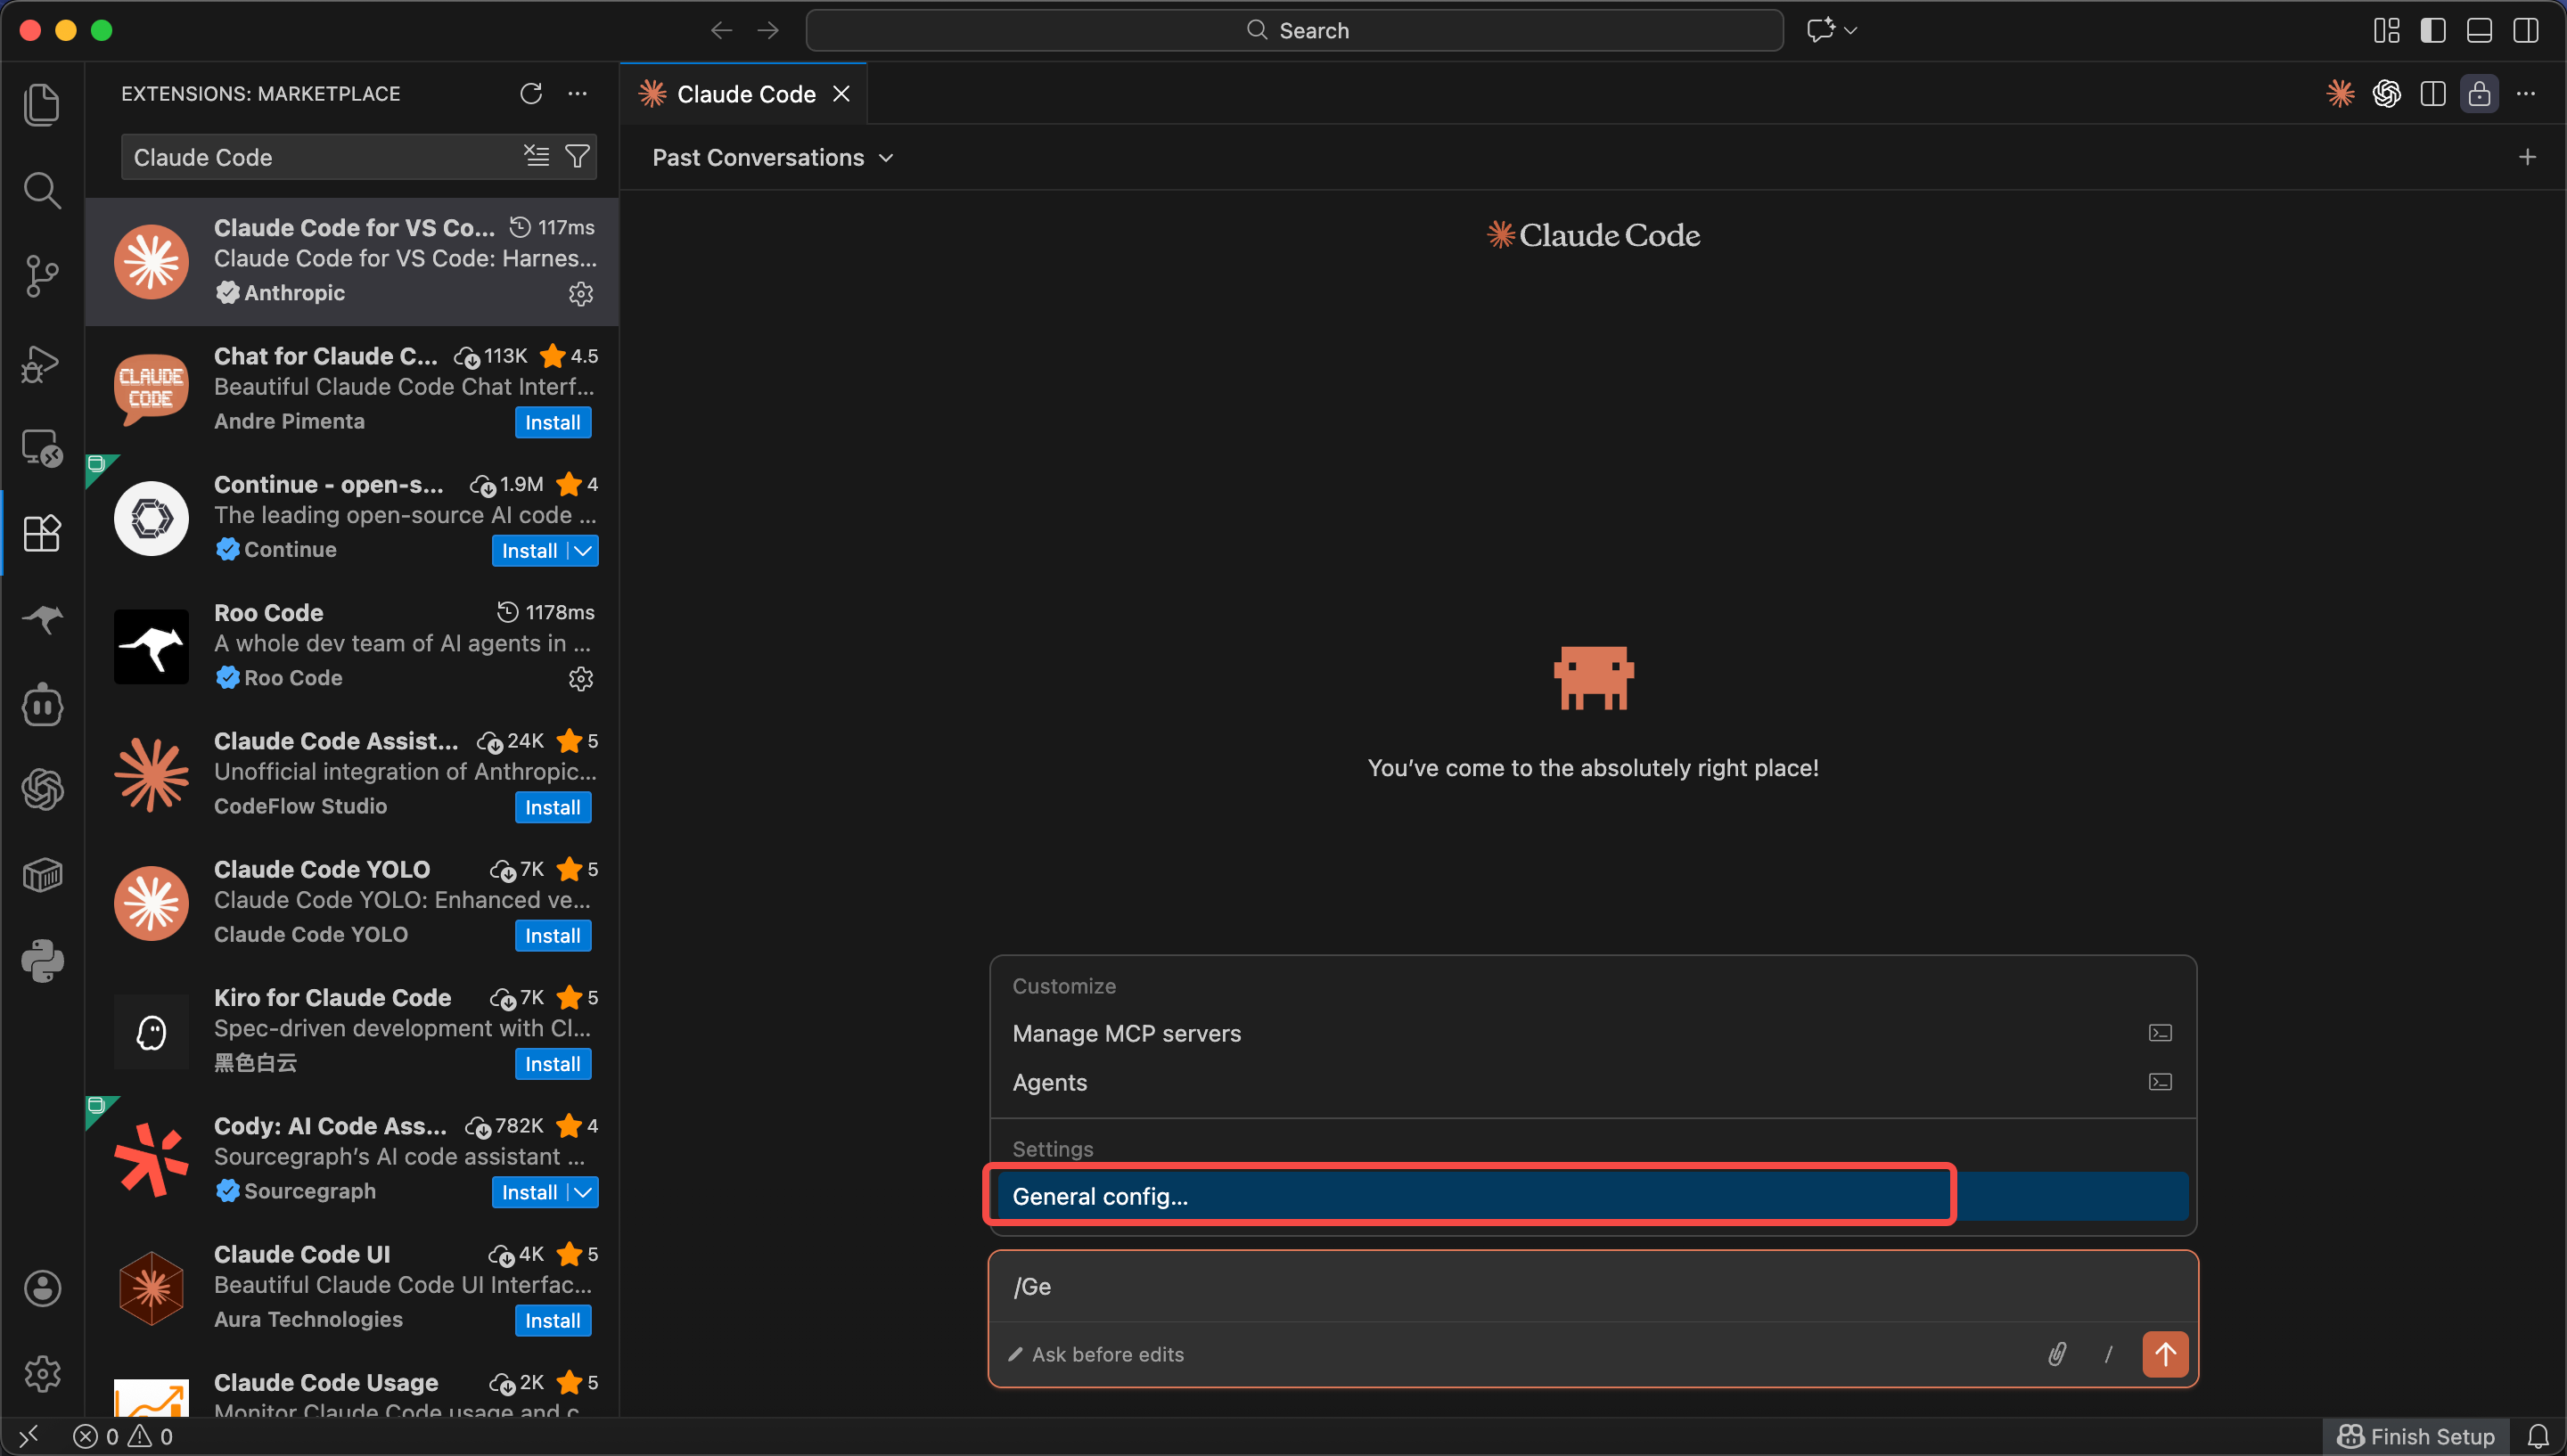Select the Agents command
The width and height of the screenshot is (2567, 1456).
coord(1593,1082)
